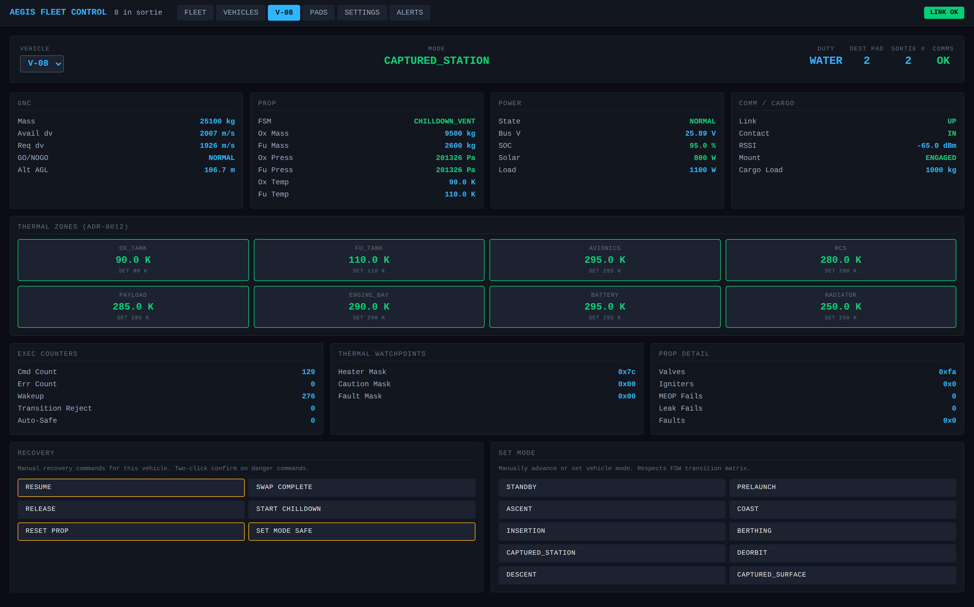Click the CHILLDOWN_VENT FSM value
This screenshot has height=607, width=974.
coord(444,121)
